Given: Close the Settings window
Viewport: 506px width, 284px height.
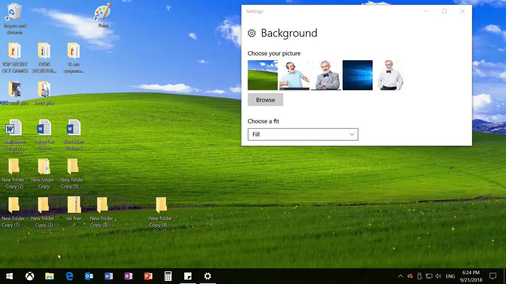Looking at the screenshot, I should click(x=463, y=11).
